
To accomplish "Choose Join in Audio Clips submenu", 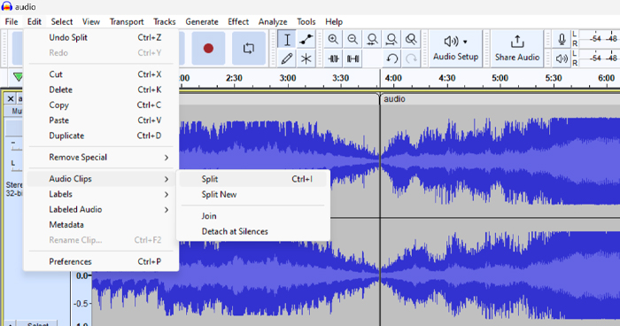I will [253, 216].
